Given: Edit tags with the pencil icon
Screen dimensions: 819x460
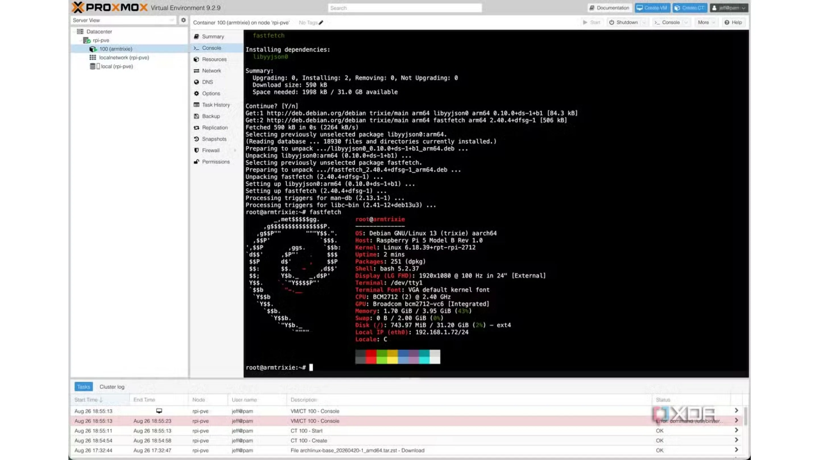Looking at the screenshot, I should (321, 22).
